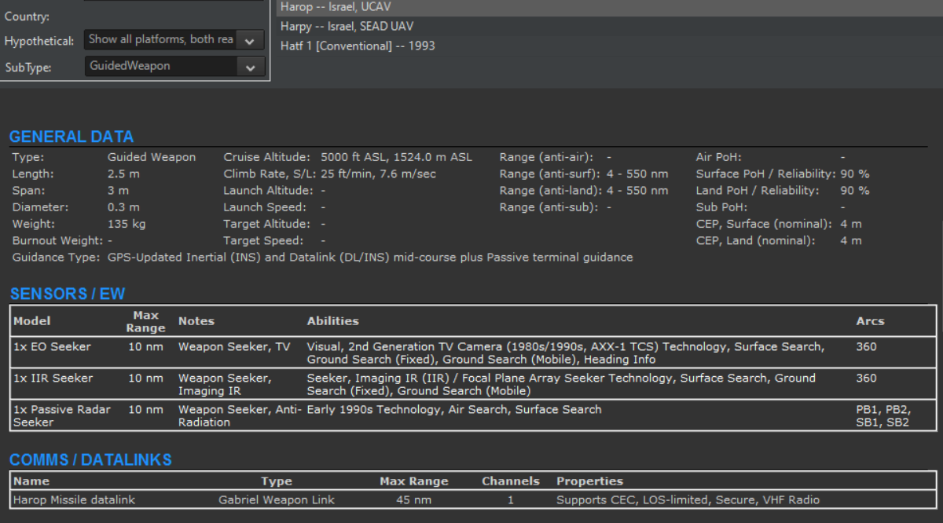Screen dimensions: 943x523
Task: Open the SubType GuidedWeapon dropdown
Action: [x=174, y=67]
